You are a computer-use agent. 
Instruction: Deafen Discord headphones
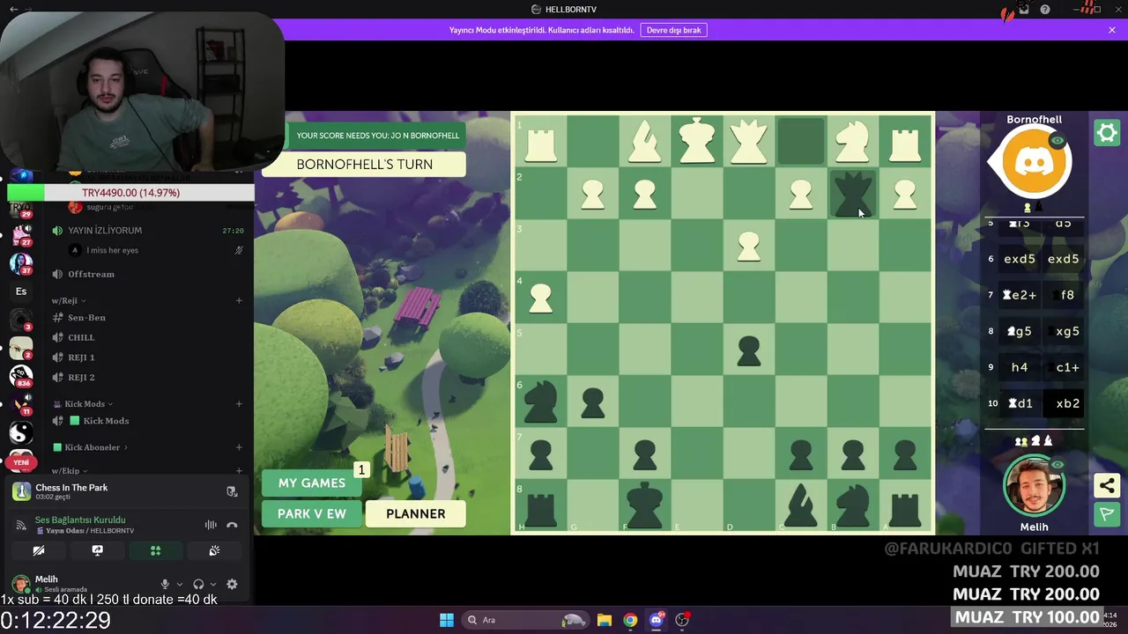click(198, 584)
